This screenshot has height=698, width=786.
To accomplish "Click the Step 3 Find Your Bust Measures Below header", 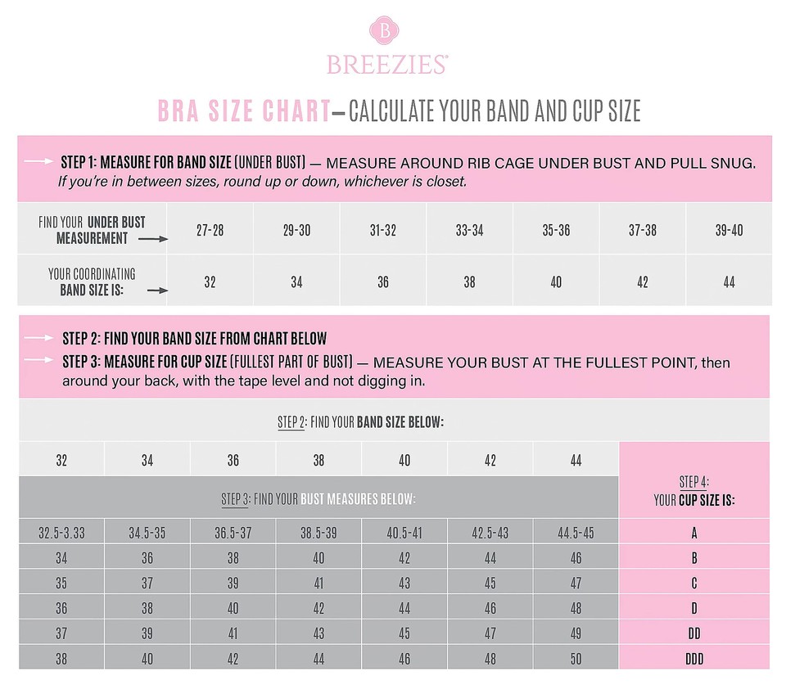I will pyautogui.click(x=318, y=498).
